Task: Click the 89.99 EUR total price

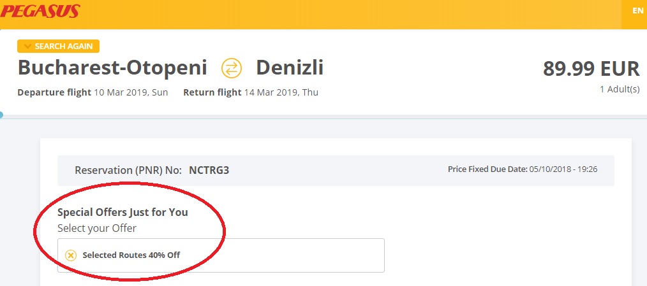Action: [x=591, y=69]
